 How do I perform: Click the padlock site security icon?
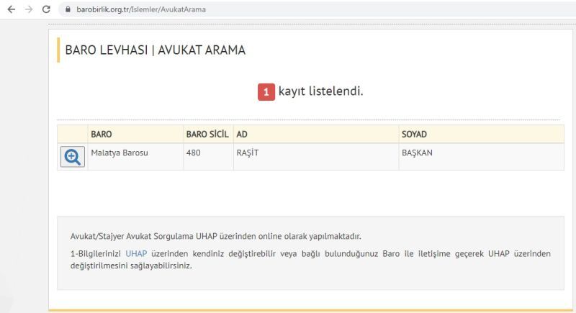(68, 9)
